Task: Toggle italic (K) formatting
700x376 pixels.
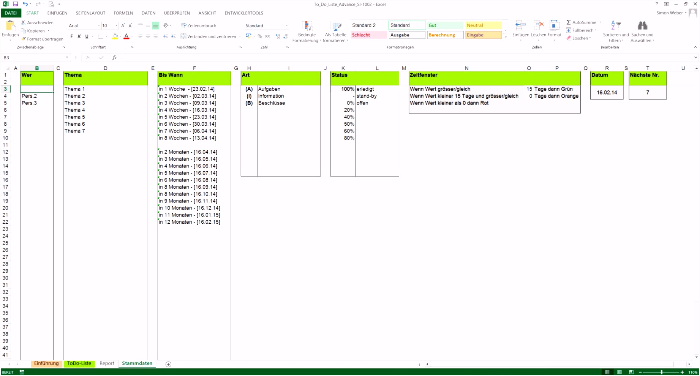Action: point(79,36)
